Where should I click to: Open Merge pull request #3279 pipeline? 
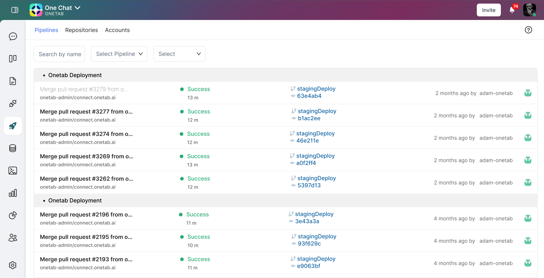tap(84, 89)
